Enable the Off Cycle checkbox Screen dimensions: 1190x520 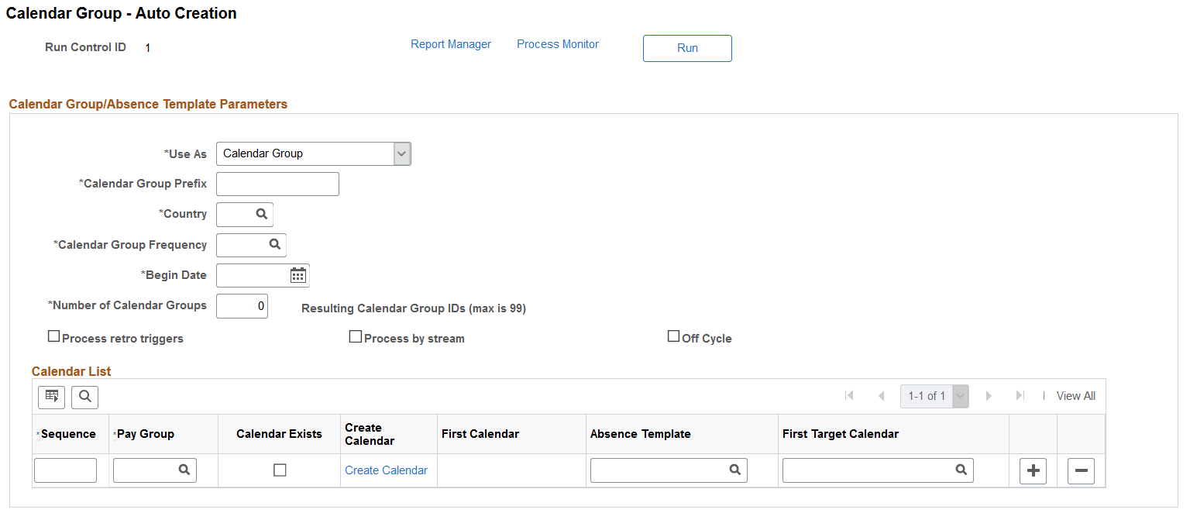(x=673, y=334)
